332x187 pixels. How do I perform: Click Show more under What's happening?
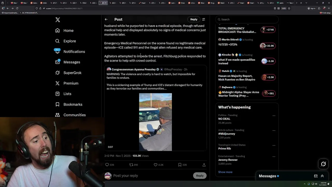(225, 172)
